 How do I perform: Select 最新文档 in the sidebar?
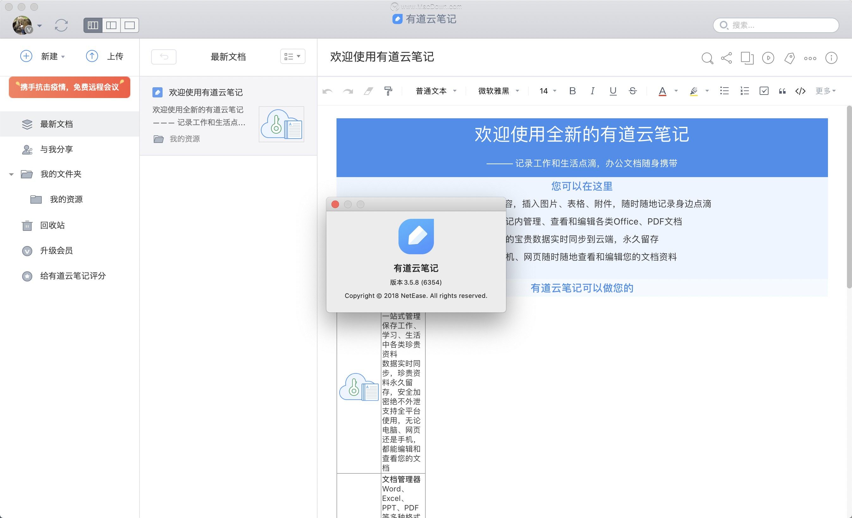70,124
